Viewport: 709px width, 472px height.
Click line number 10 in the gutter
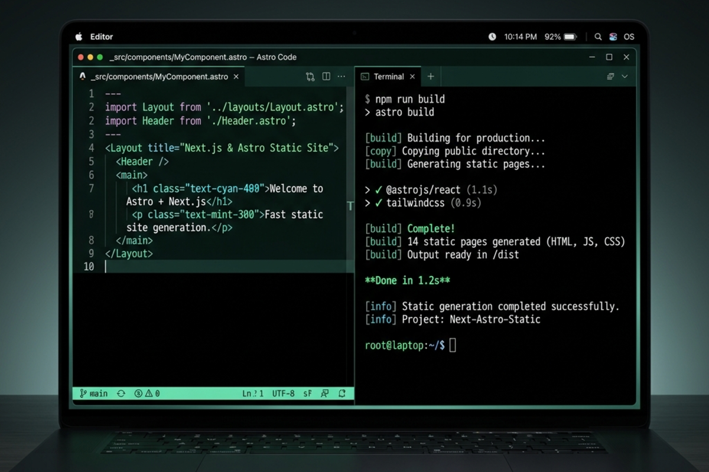click(x=89, y=267)
